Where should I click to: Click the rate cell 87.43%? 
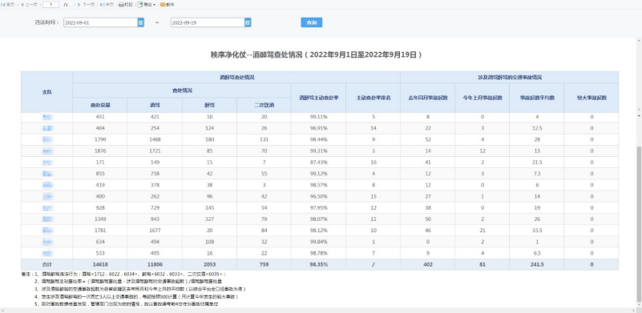[x=318, y=163]
